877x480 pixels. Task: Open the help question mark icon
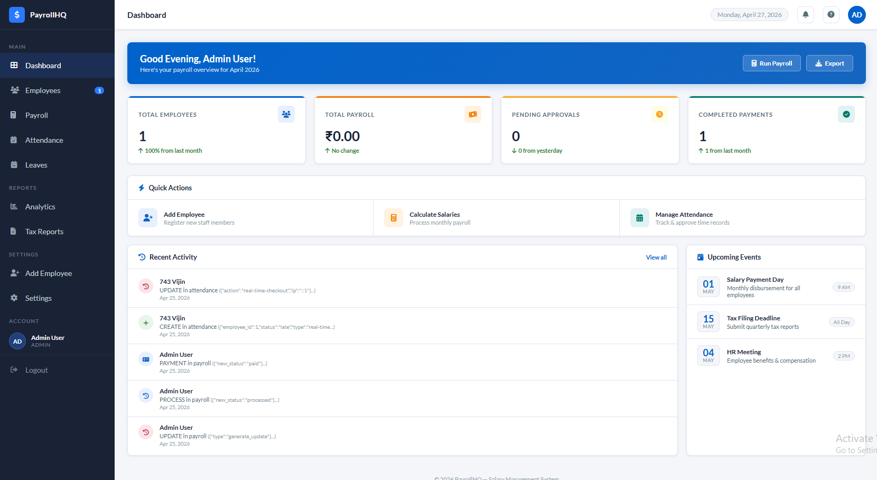pos(831,15)
